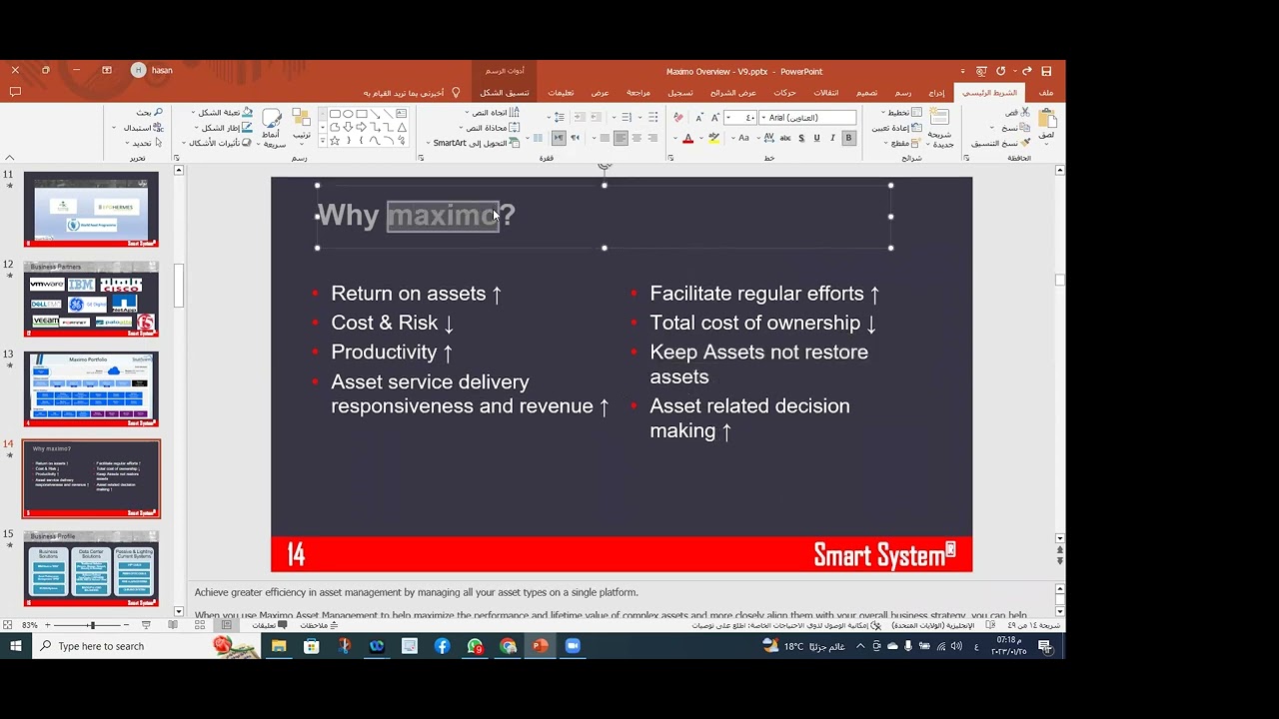
Task: Switch to the Transitions (انتقالات) tab
Action: pyautogui.click(x=826, y=93)
